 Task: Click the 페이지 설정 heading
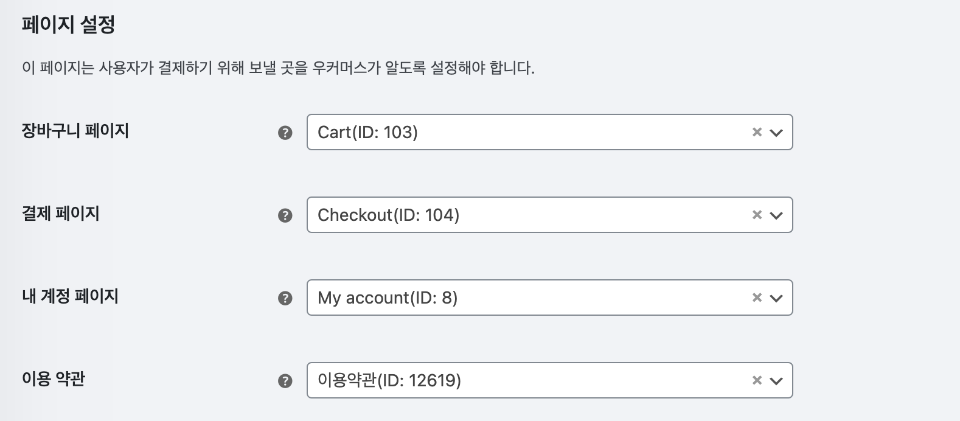[68, 25]
